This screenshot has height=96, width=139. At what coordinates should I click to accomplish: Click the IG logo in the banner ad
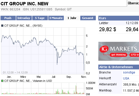click(104, 49)
